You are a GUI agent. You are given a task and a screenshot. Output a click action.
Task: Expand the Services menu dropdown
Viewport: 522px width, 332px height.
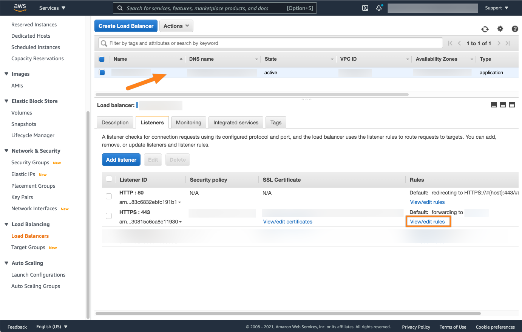(52, 8)
